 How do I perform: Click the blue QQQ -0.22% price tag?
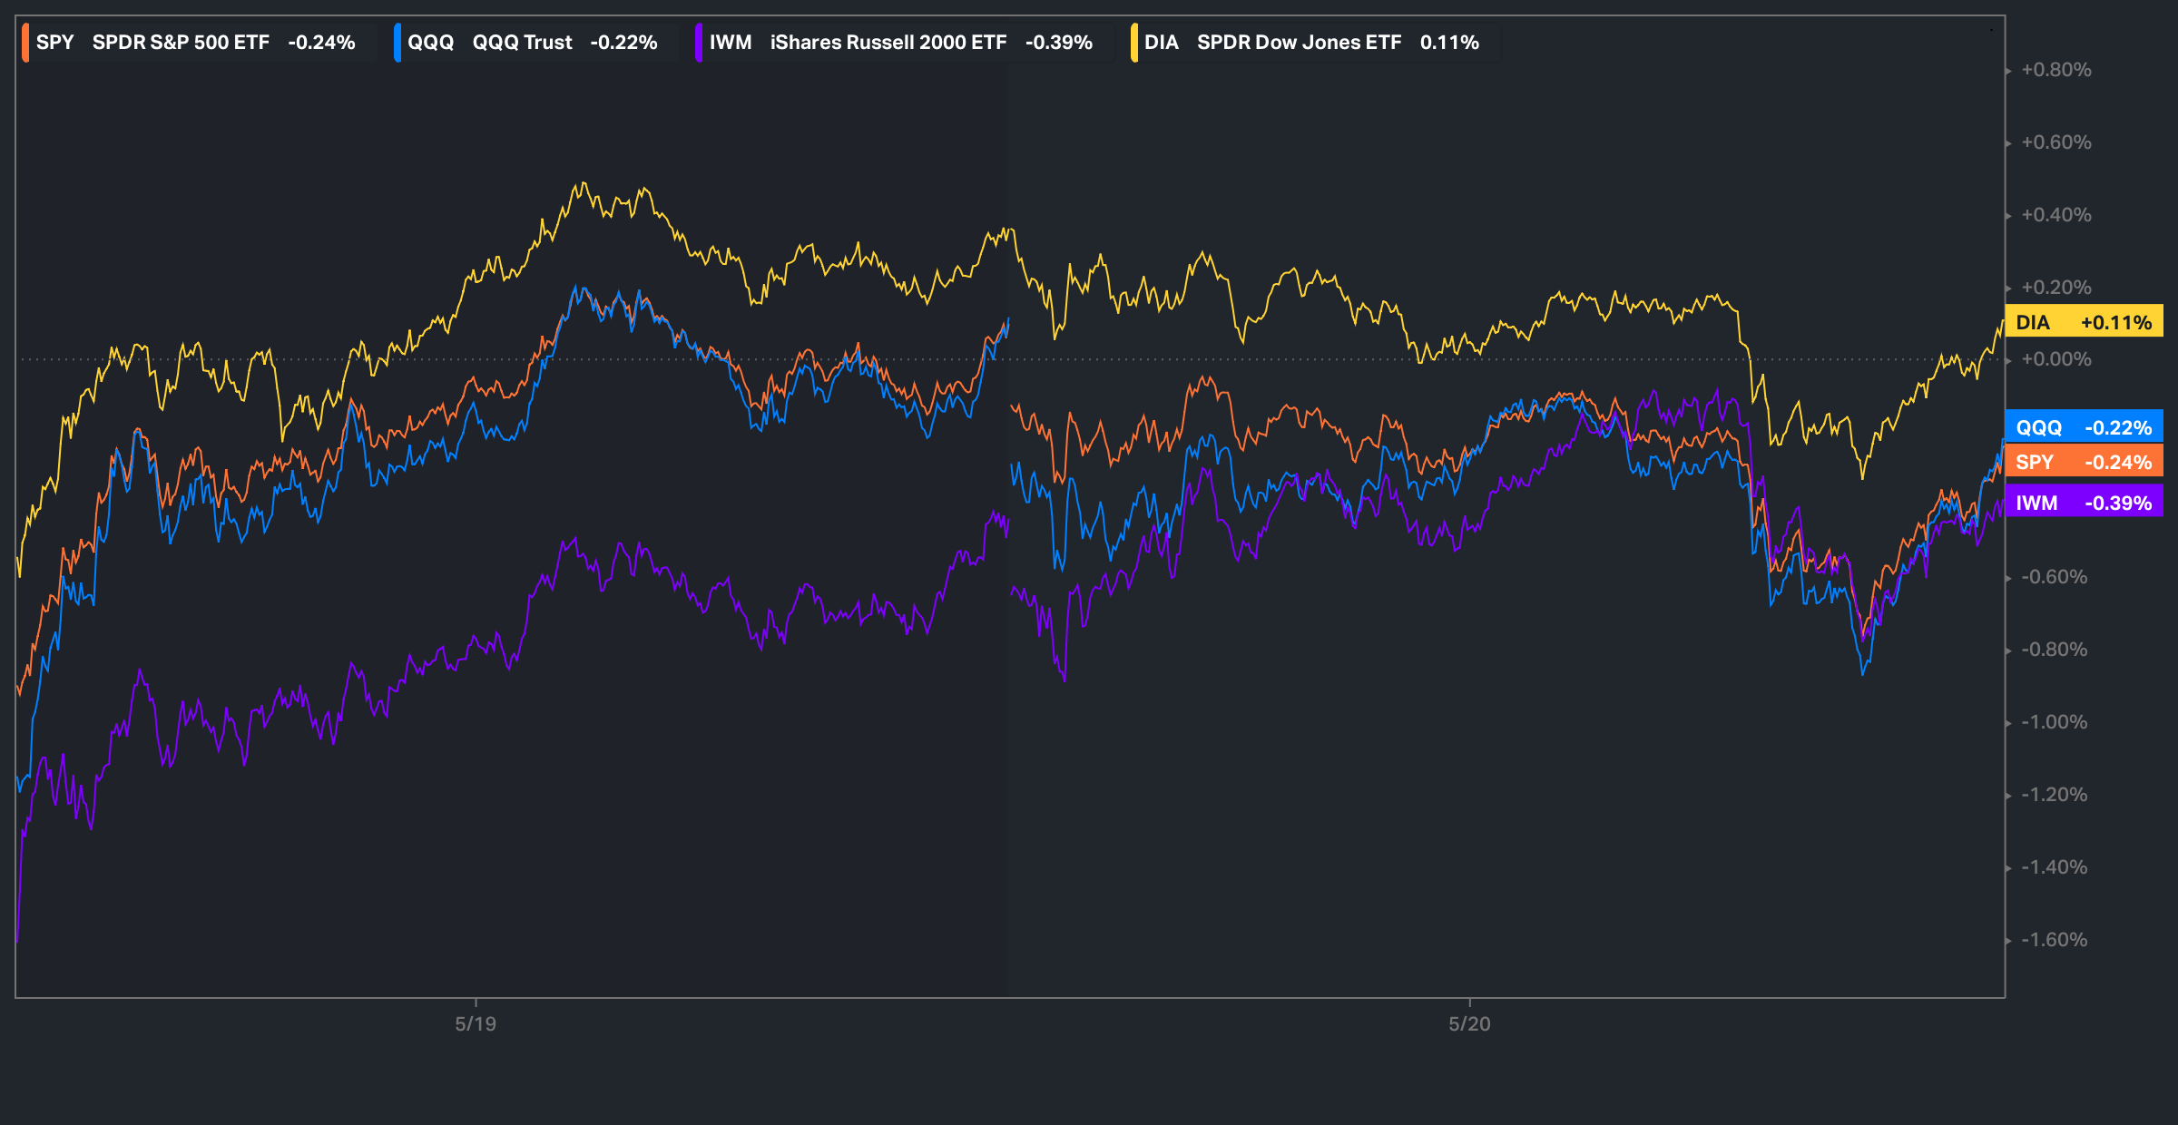(2084, 427)
